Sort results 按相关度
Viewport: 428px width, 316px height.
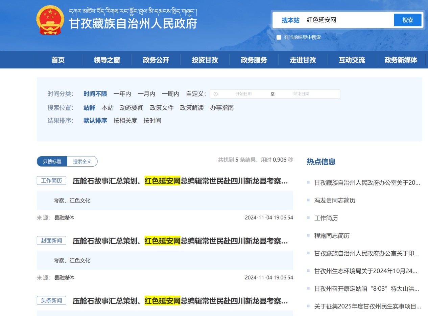click(x=125, y=121)
